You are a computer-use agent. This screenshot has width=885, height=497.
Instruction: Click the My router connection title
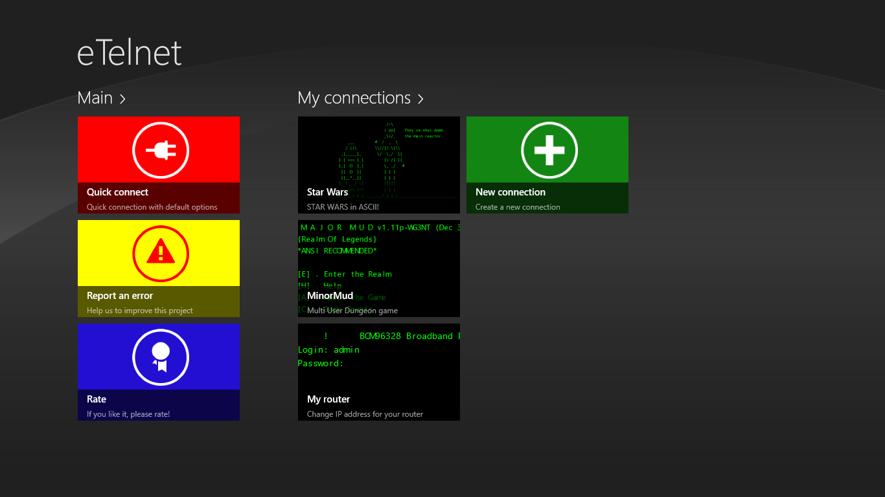coord(328,399)
